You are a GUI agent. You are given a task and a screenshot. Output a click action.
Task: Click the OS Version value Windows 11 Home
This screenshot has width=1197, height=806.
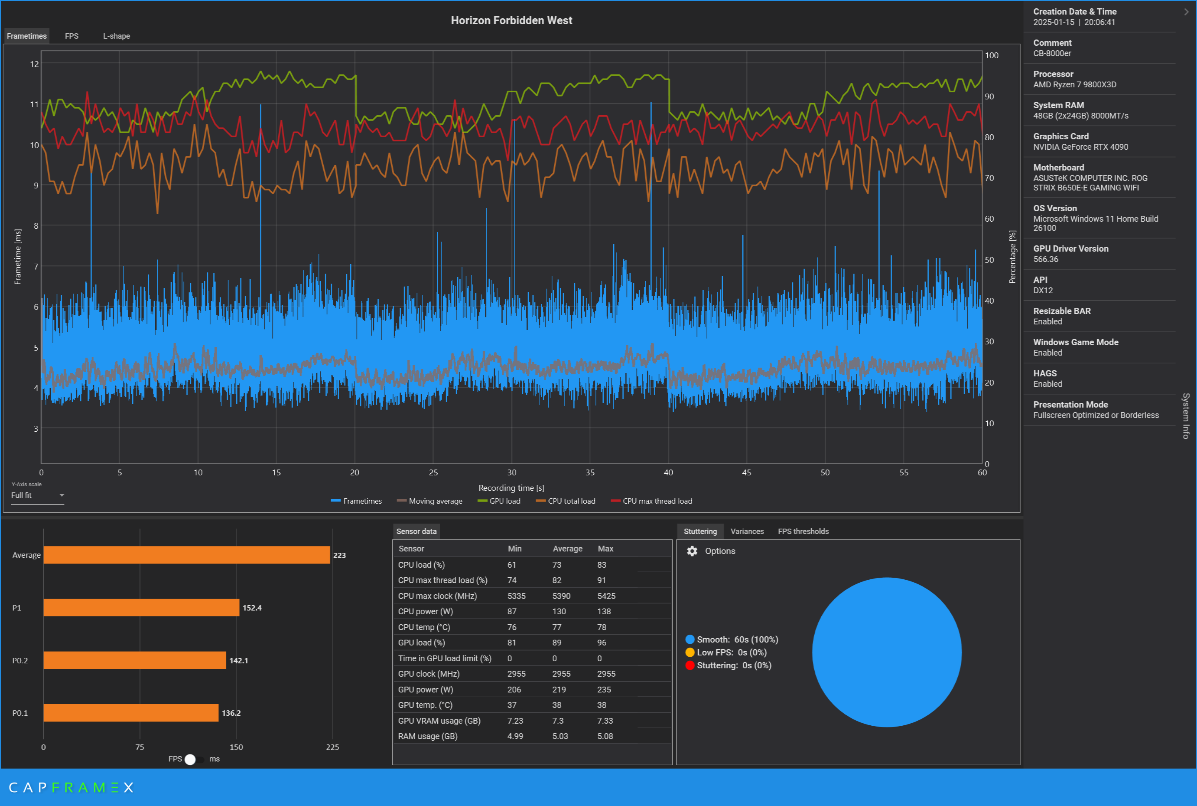coord(1096,224)
